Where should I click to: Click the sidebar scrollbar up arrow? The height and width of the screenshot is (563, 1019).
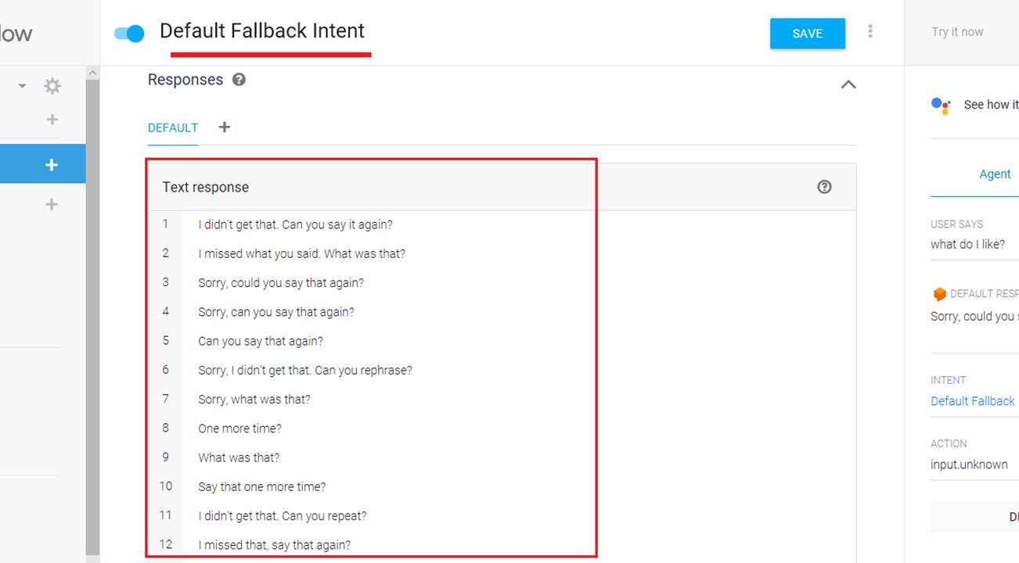coord(92,73)
